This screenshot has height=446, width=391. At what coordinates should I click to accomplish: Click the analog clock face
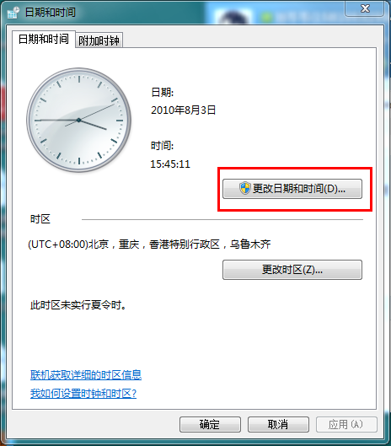(x=78, y=120)
